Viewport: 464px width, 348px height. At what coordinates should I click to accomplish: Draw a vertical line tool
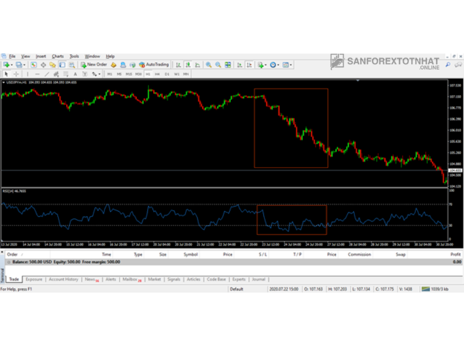point(27,74)
